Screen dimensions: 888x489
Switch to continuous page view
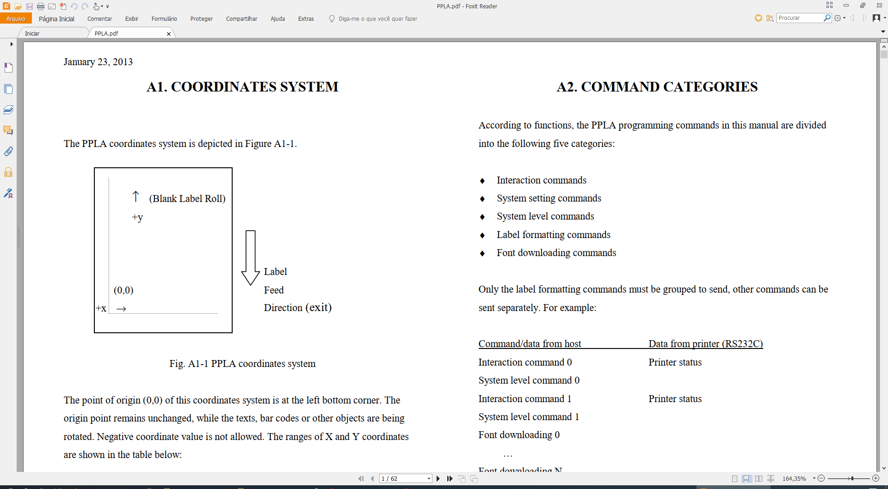746,479
